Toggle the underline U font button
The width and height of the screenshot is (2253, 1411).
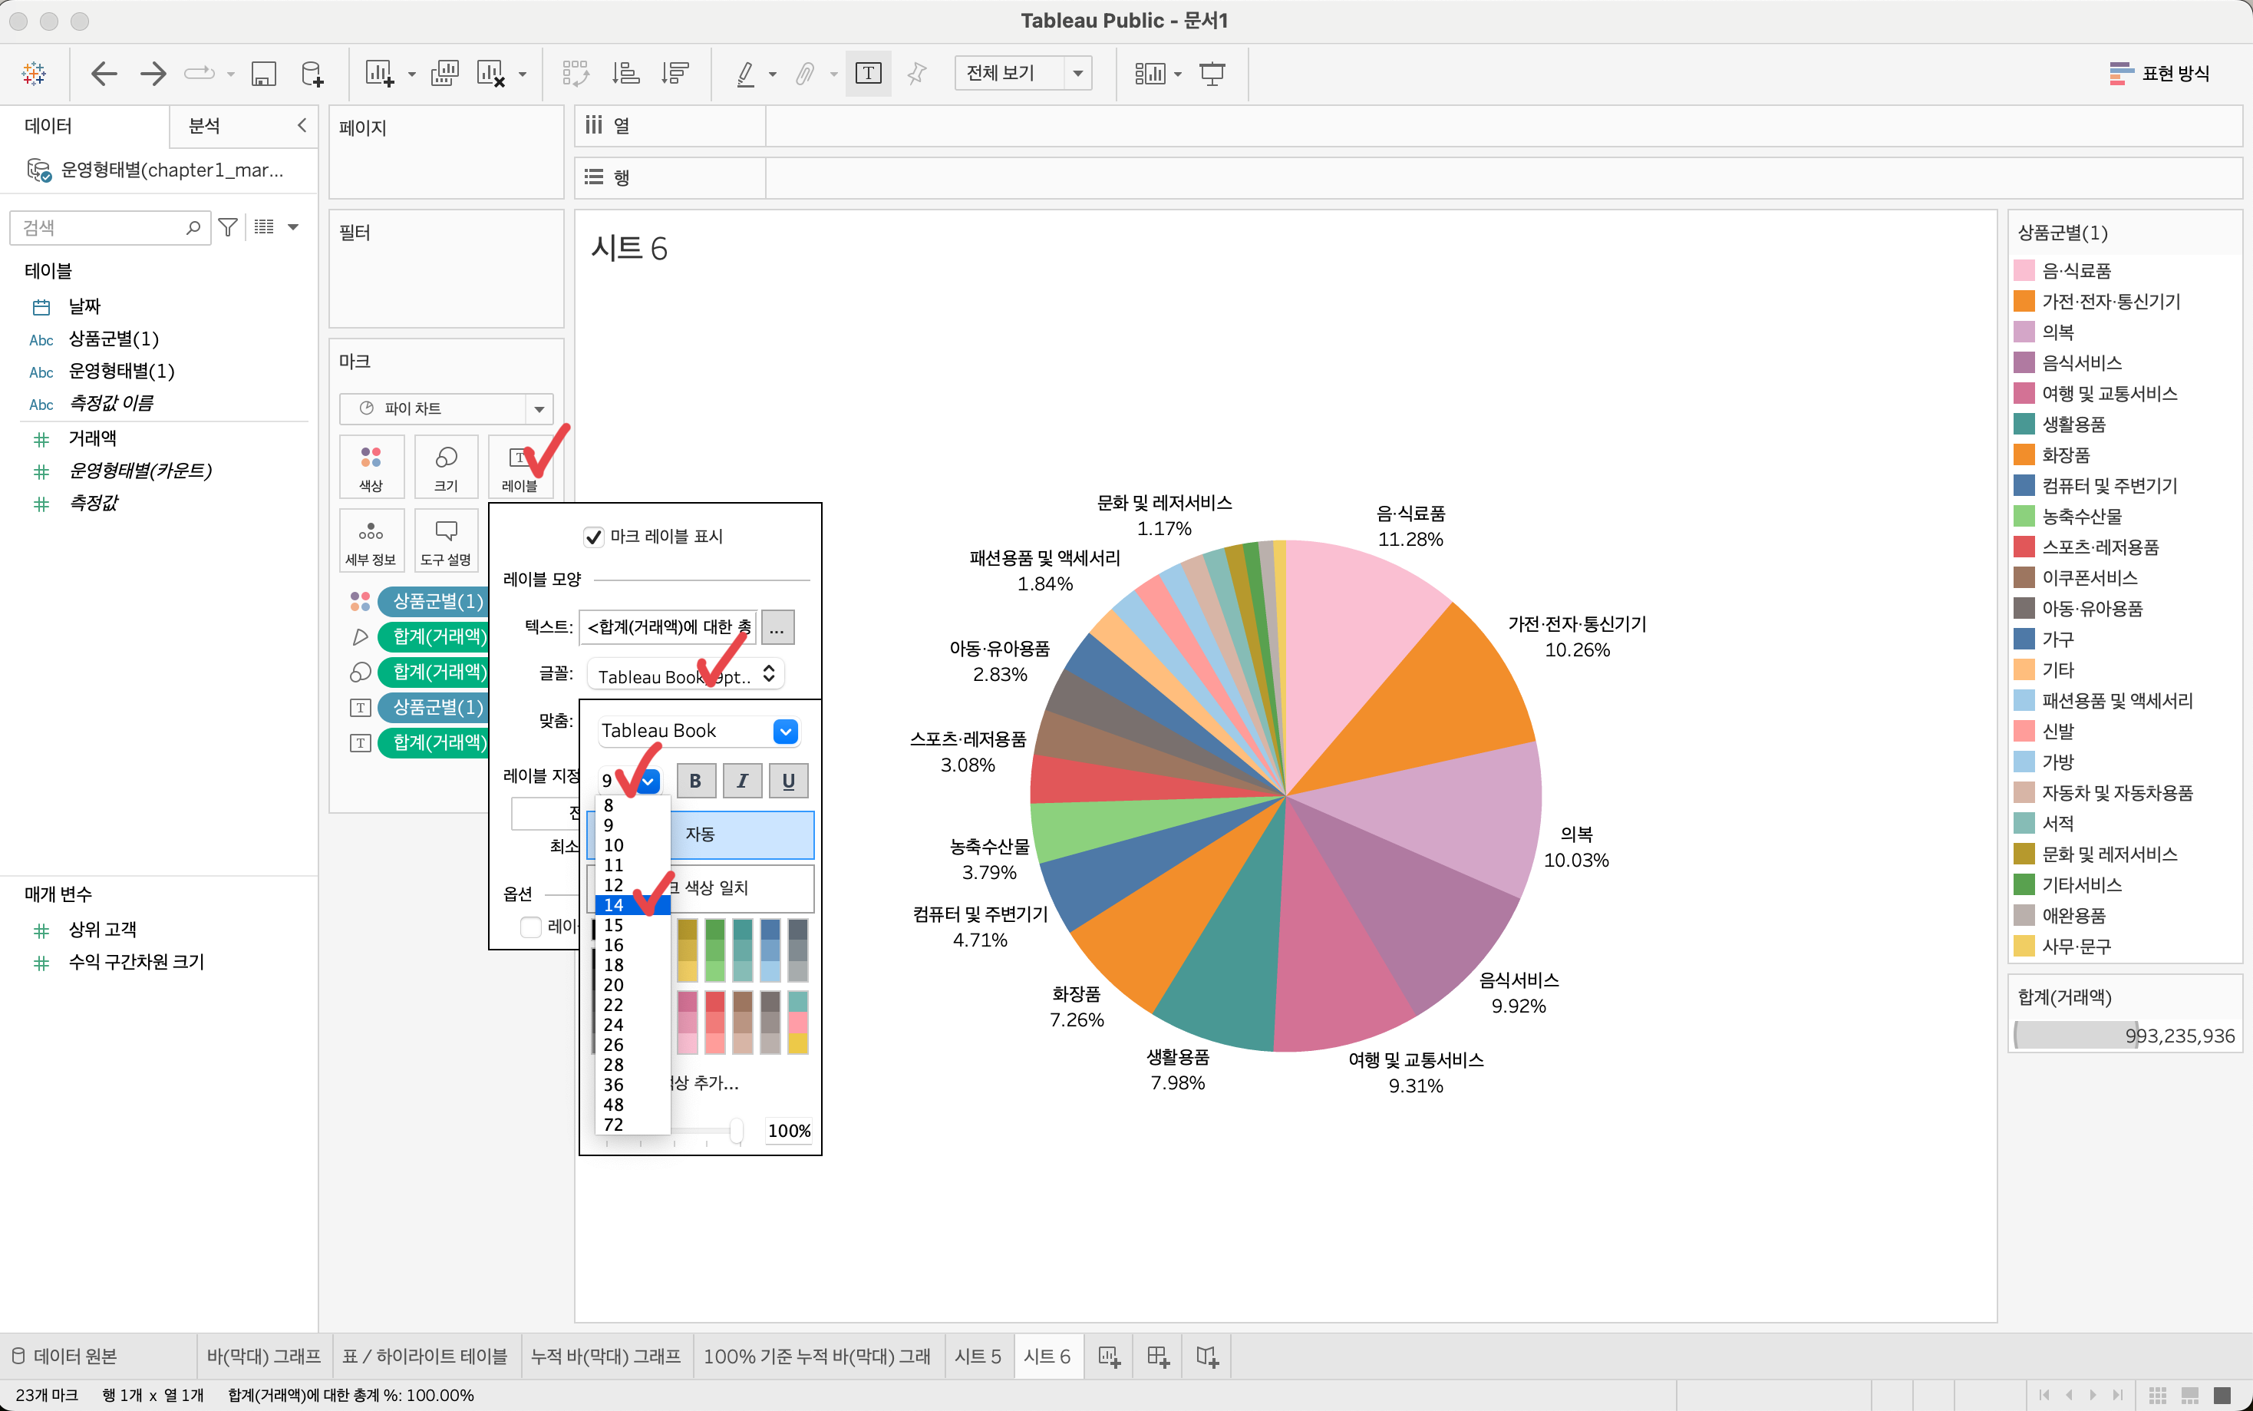click(789, 781)
